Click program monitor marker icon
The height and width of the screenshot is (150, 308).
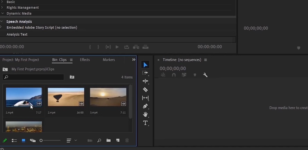point(299,48)
